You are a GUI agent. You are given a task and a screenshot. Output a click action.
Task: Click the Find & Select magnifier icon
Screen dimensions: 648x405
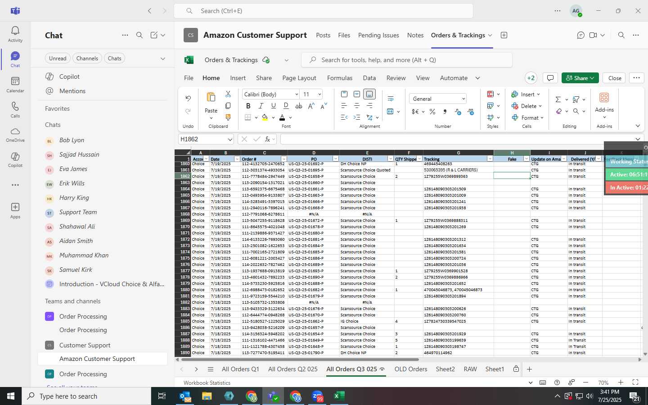[576, 111]
